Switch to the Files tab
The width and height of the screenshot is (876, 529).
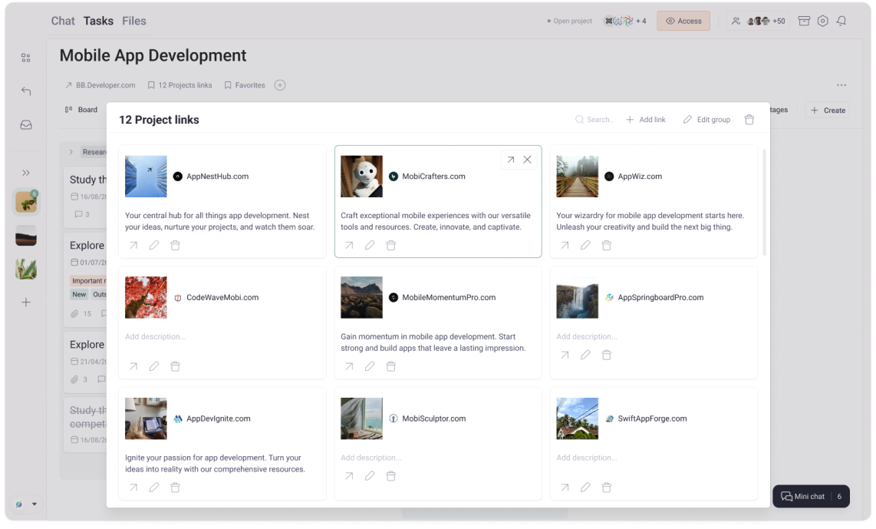click(x=133, y=21)
